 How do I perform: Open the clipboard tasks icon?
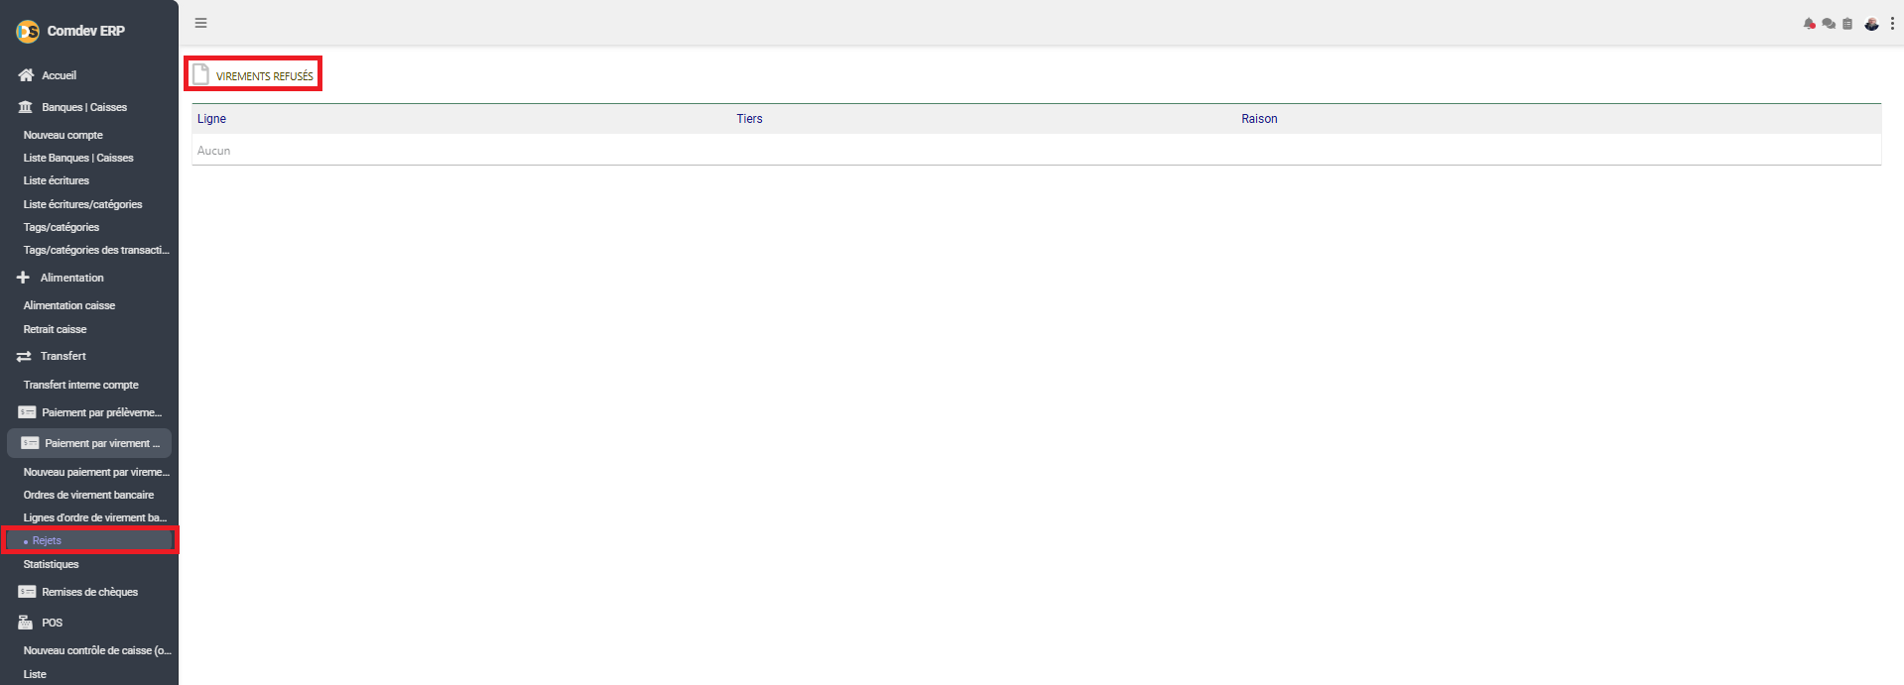click(x=1847, y=24)
